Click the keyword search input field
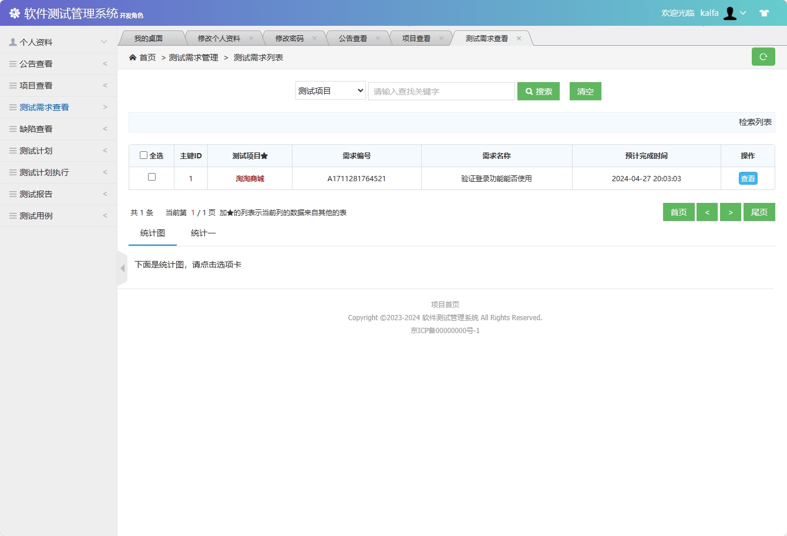787x536 pixels. point(441,91)
